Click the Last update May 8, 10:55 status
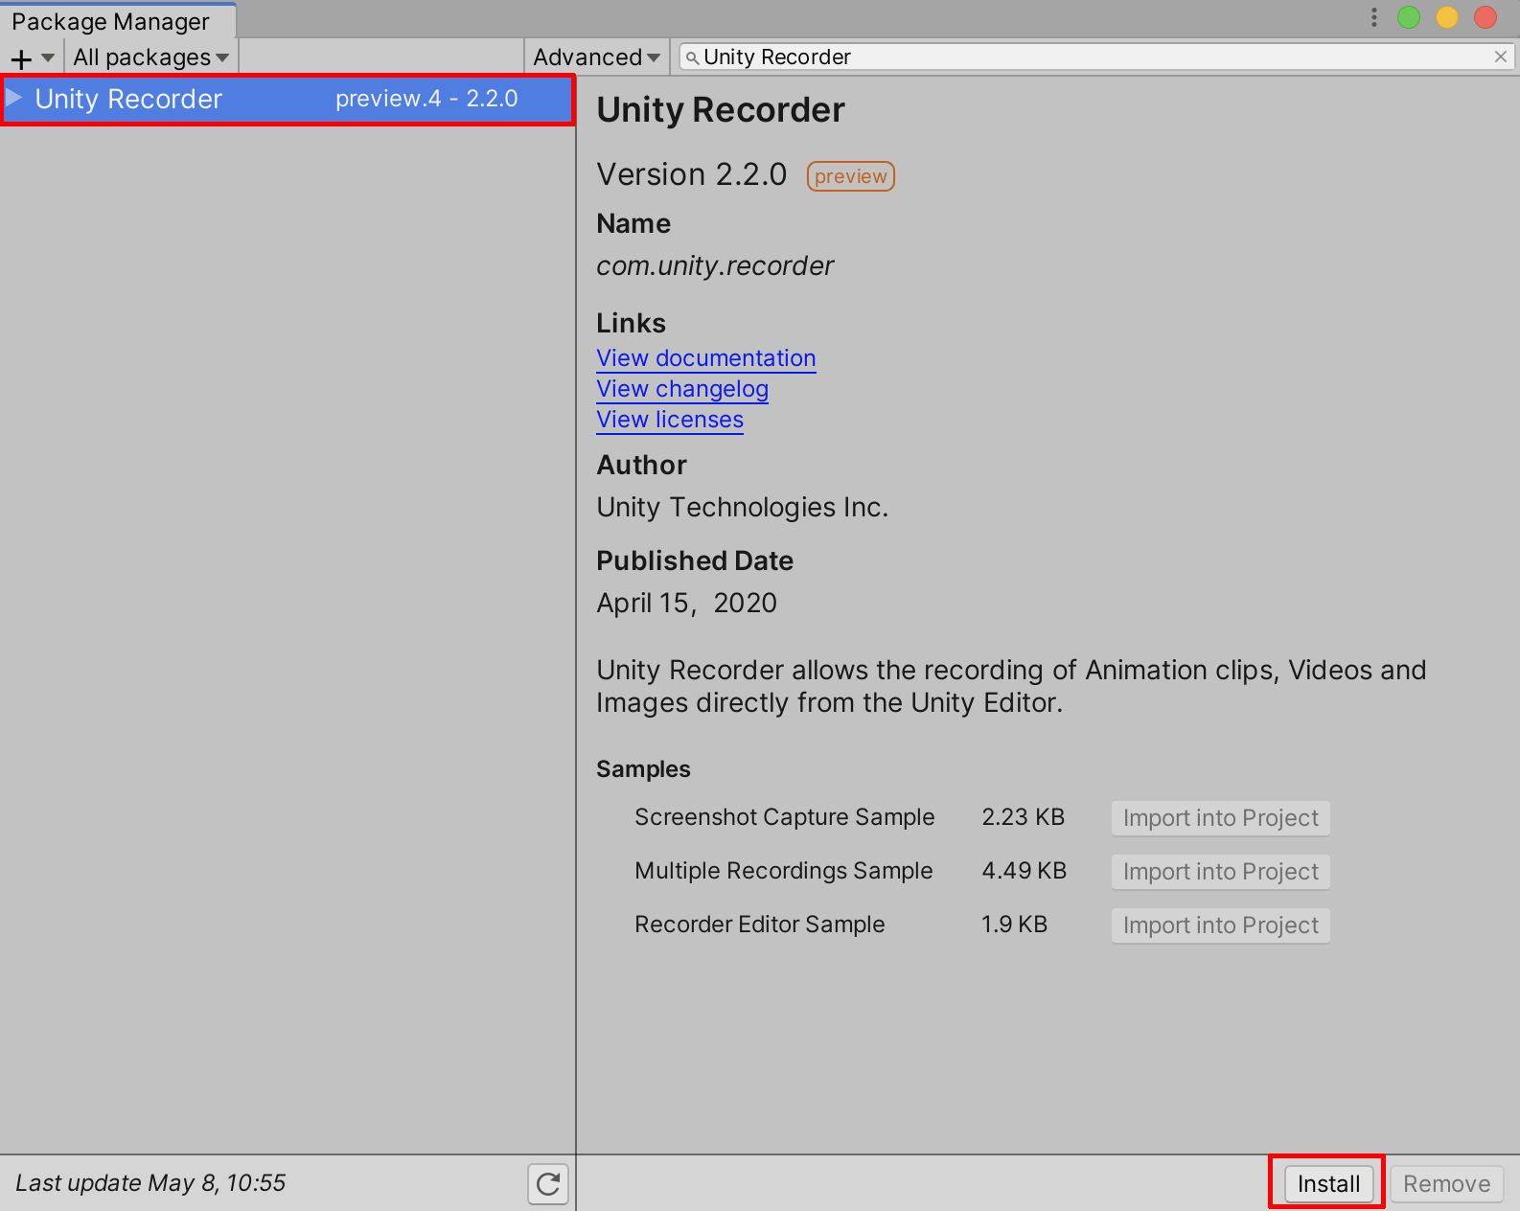 coord(150,1183)
